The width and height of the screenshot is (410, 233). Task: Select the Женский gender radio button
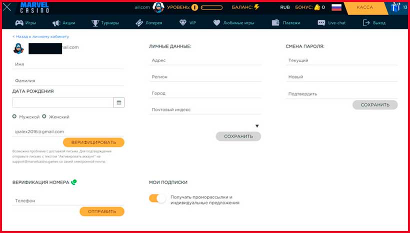44,116
